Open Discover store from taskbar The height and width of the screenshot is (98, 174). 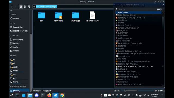(24, 95)
